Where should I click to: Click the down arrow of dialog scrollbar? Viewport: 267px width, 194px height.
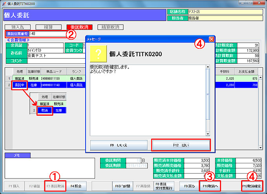click(x=208, y=134)
